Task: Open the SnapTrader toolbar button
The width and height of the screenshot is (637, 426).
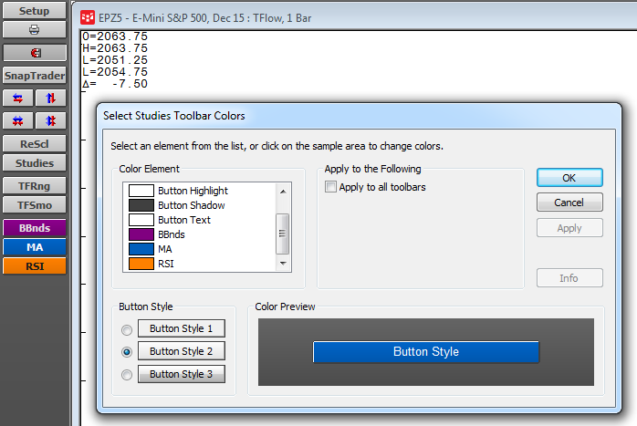Action: [35, 76]
